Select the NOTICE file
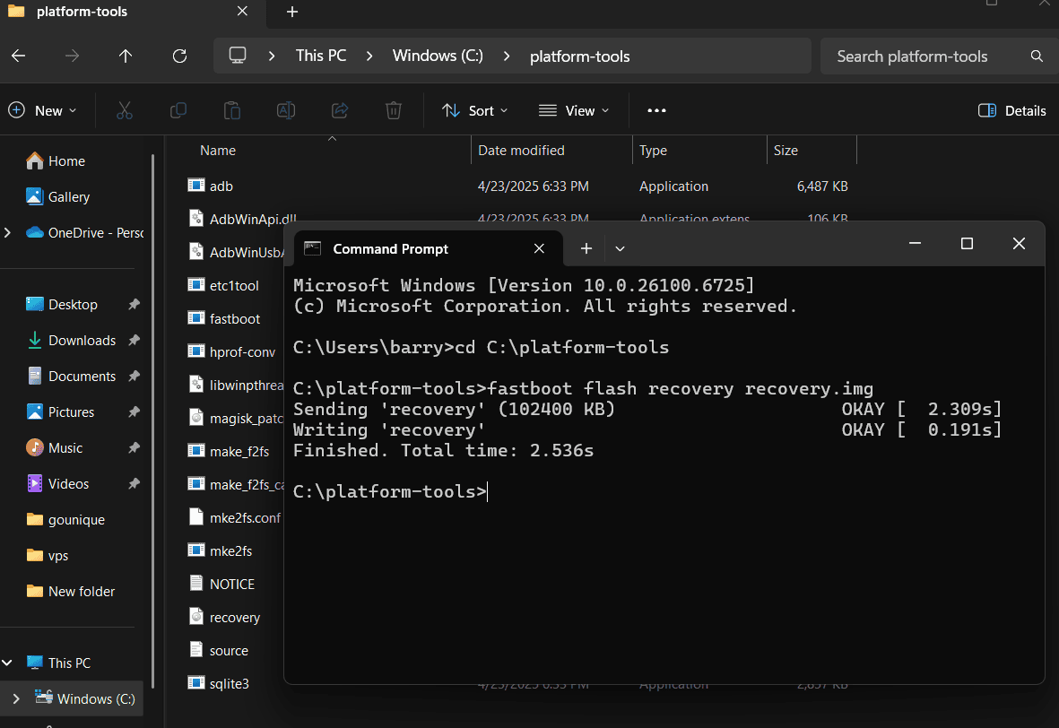1059x728 pixels. click(221, 585)
